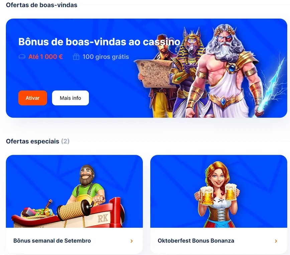Screen dimensions: 290x255
Task: Click the Até 1 000 € bonus amount
Action: coord(45,56)
